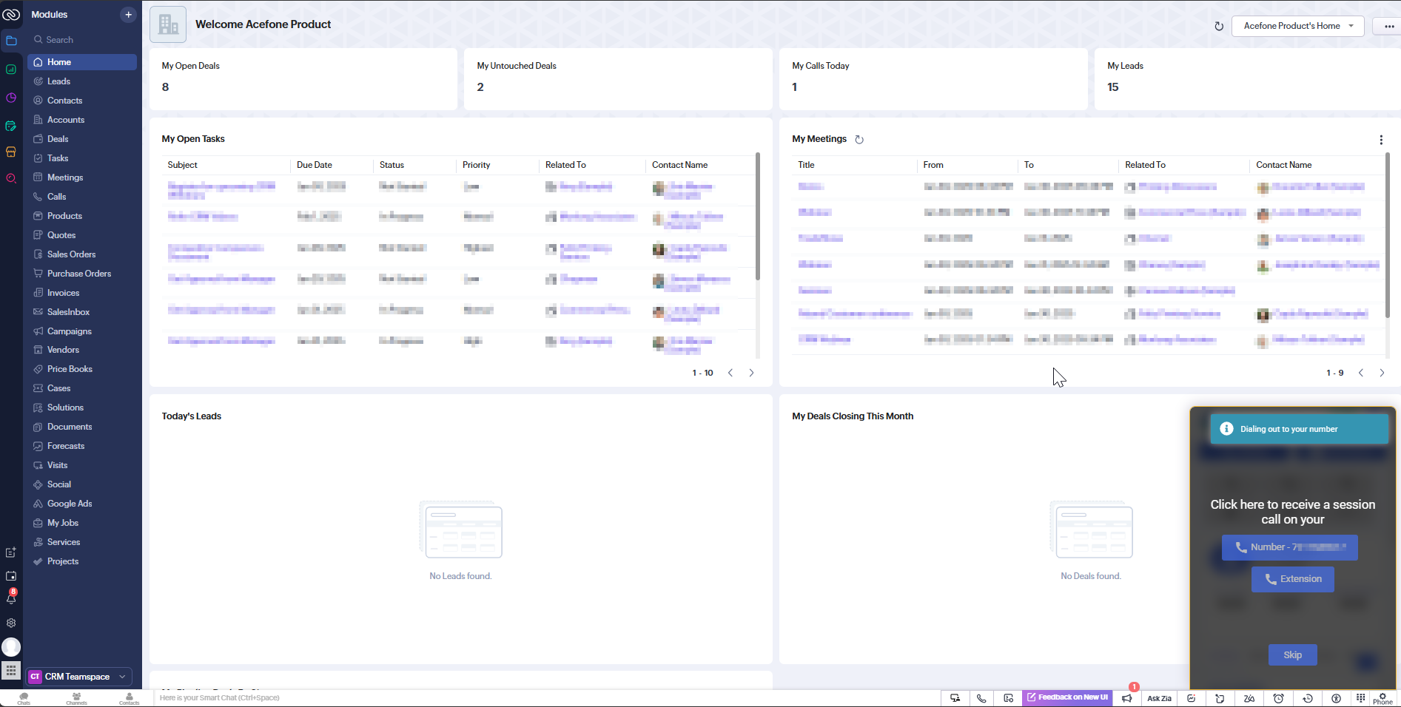The image size is (1401, 707).
Task: Click the My Open Tasks vertical scrollbar
Action: click(758, 217)
